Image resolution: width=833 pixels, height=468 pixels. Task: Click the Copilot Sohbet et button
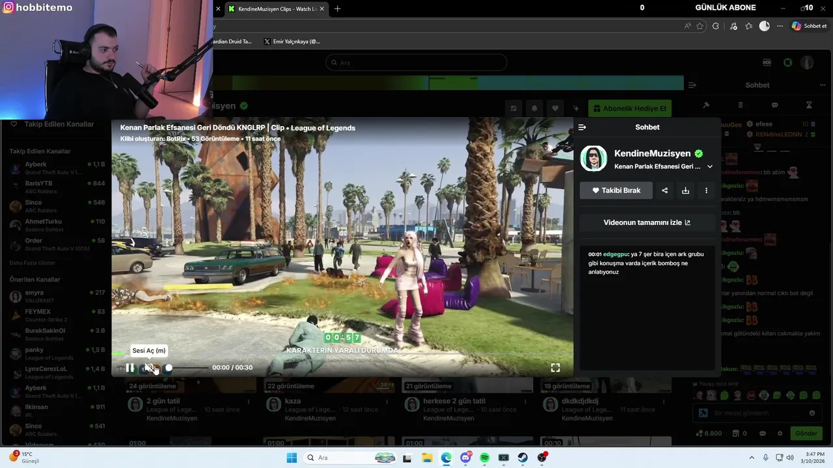click(x=809, y=26)
